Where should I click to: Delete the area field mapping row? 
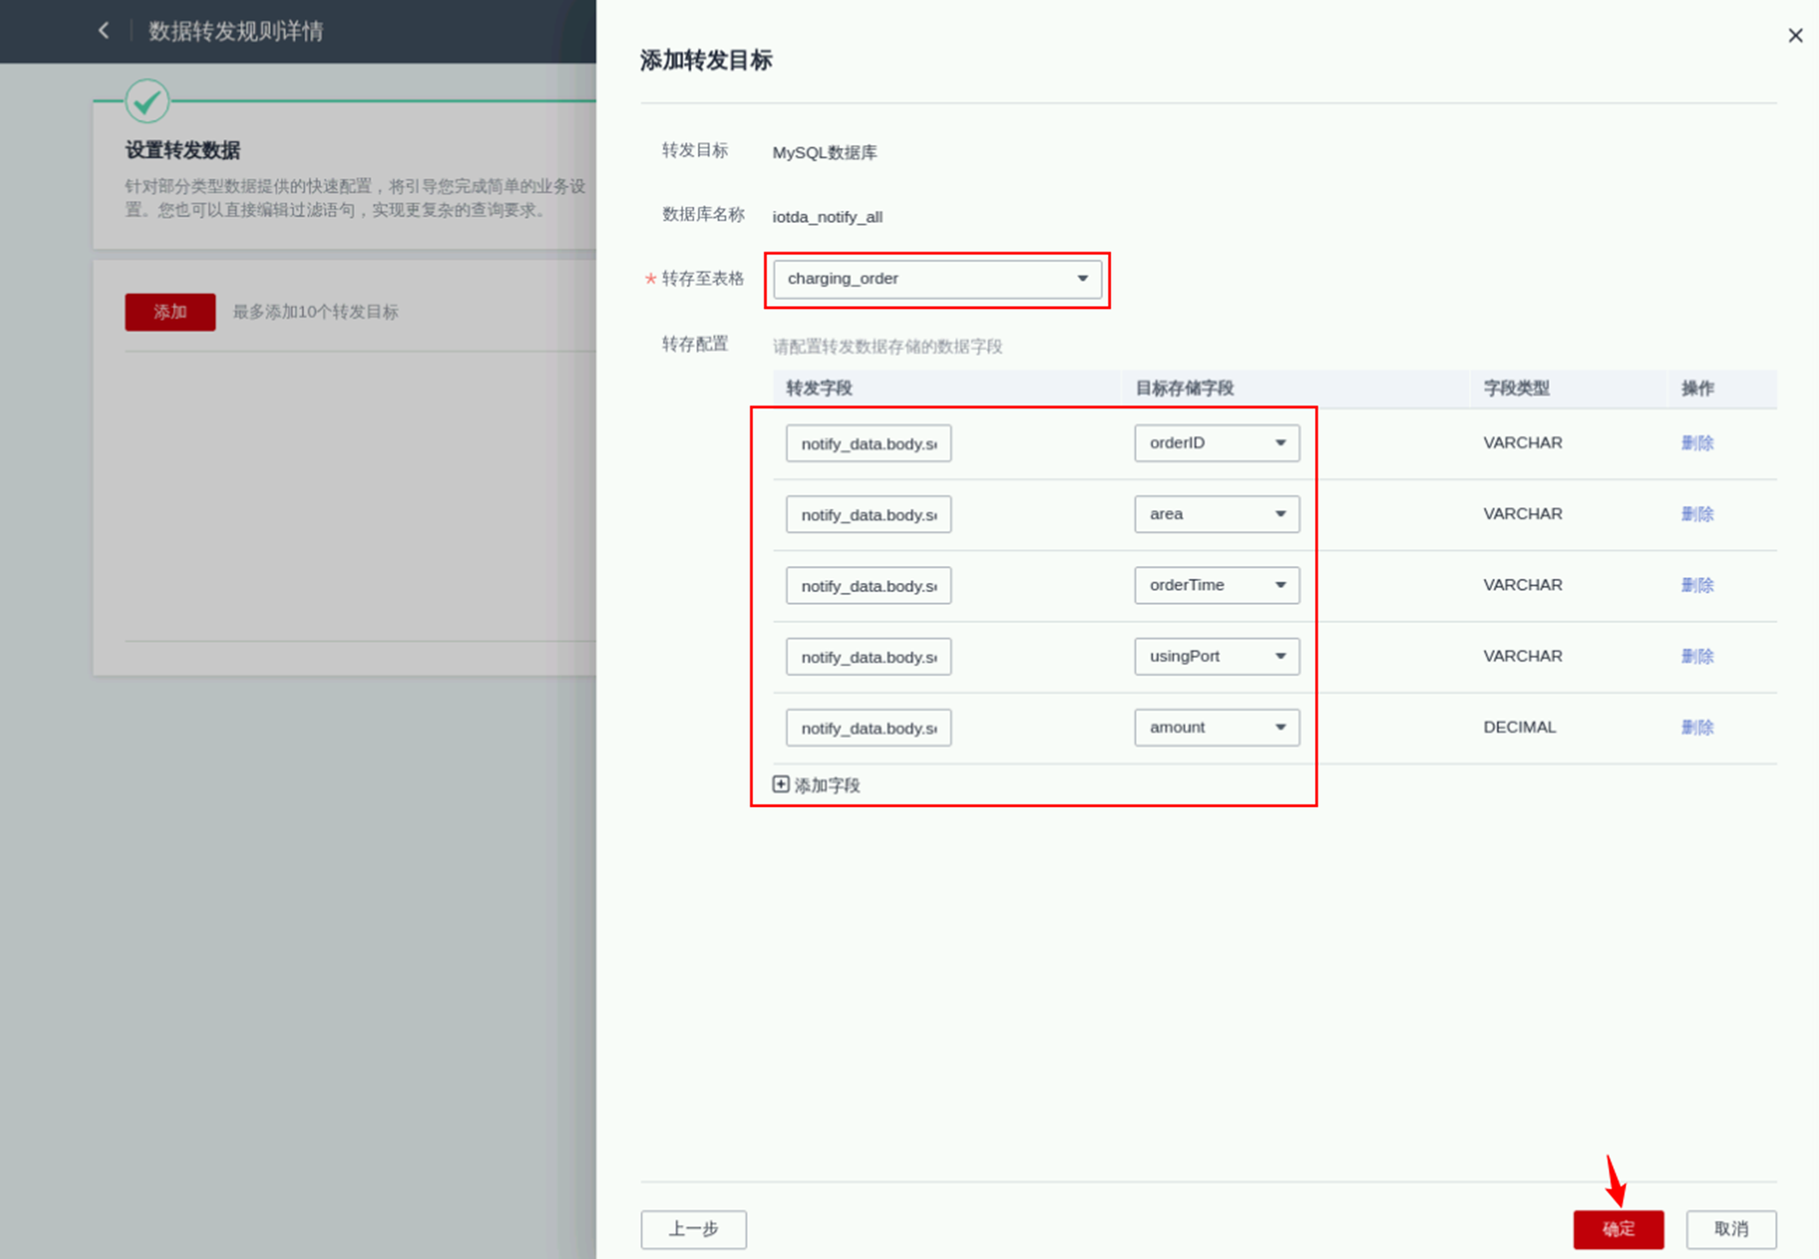[1696, 514]
